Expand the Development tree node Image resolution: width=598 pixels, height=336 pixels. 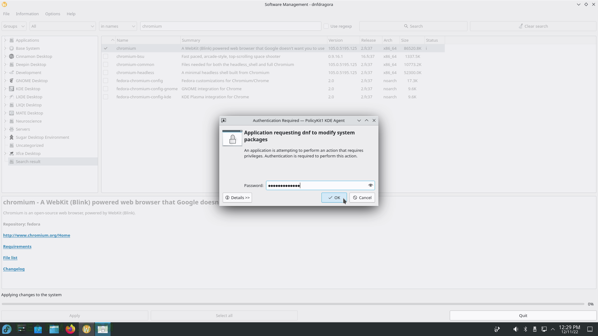click(5, 72)
